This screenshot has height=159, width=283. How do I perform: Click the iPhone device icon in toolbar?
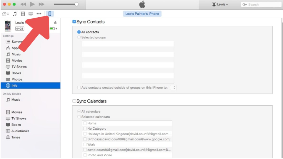[50, 13]
